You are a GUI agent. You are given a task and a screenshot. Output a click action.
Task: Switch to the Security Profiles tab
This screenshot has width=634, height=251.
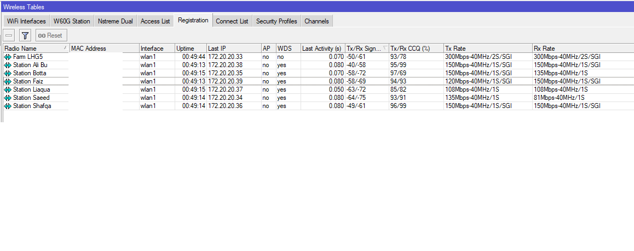(x=276, y=21)
